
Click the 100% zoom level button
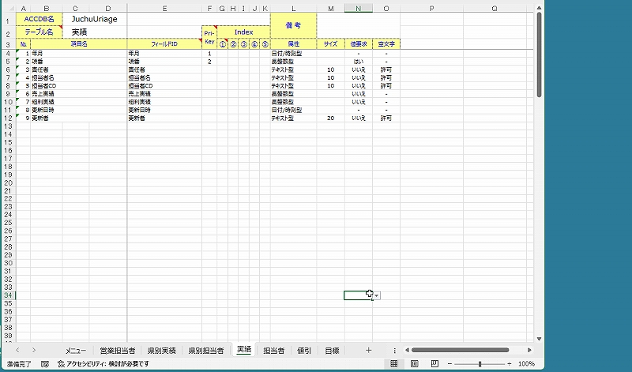(527, 364)
